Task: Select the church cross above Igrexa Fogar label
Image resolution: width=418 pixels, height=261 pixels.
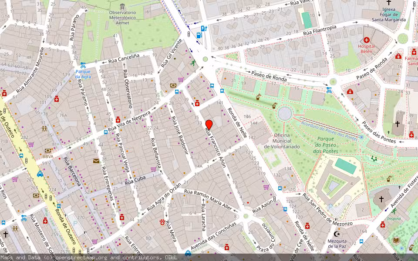Action: click(x=389, y=3)
